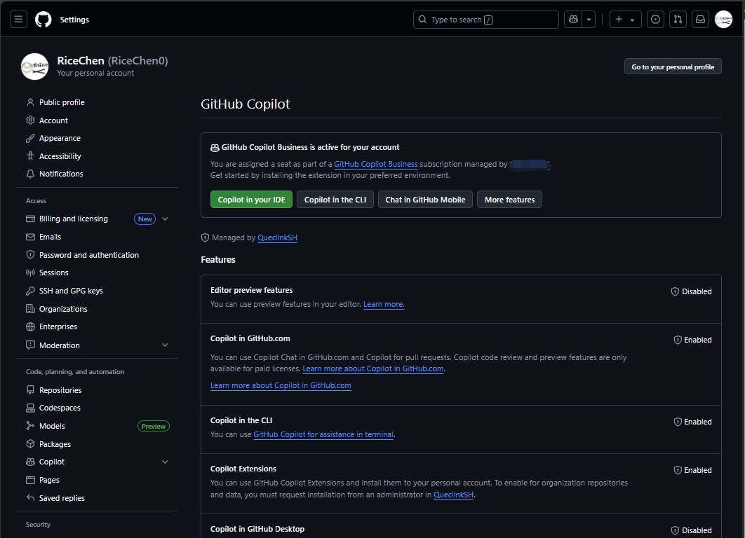745x538 pixels.
Task: Click the Accessibility figure icon
Action: click(x=30, y=156)
